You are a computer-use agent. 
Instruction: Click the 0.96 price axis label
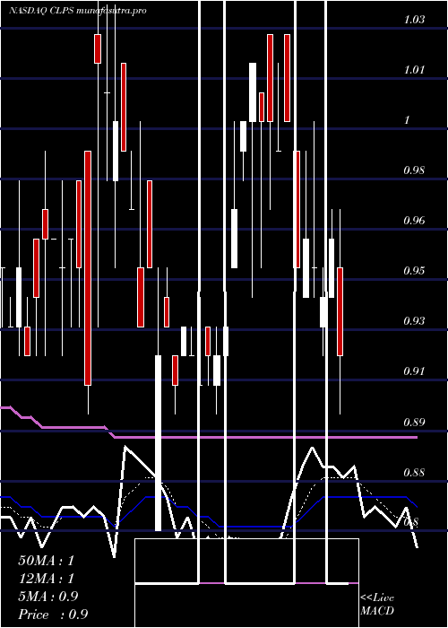414,221
